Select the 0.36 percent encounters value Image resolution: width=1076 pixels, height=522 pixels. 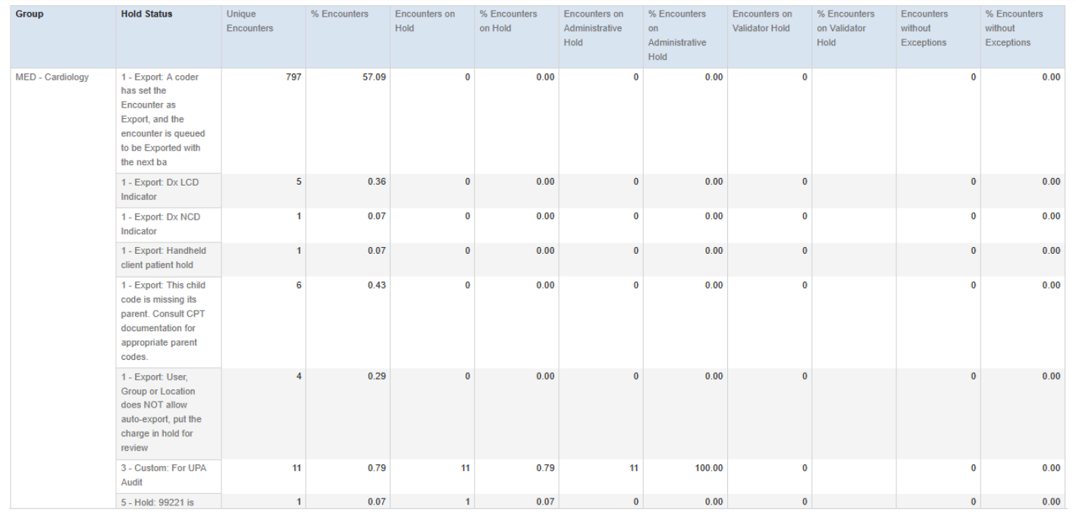coord(377,182)
